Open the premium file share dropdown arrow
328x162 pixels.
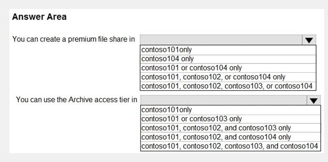(309, 40)
